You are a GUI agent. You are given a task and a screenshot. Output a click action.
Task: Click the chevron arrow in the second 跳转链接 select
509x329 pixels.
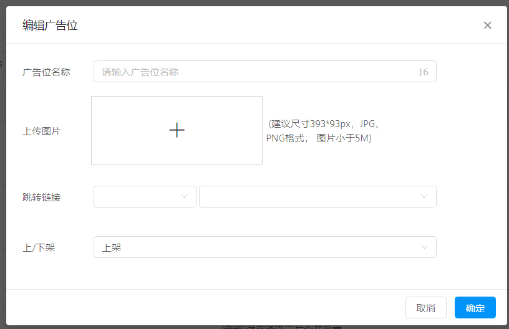[424, 196]
